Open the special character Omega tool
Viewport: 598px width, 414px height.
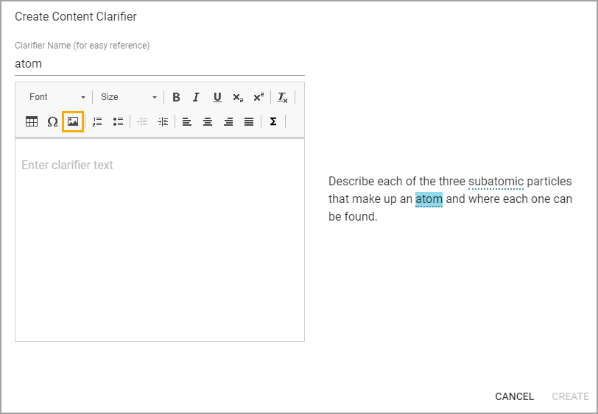click(x=52, y=121)
